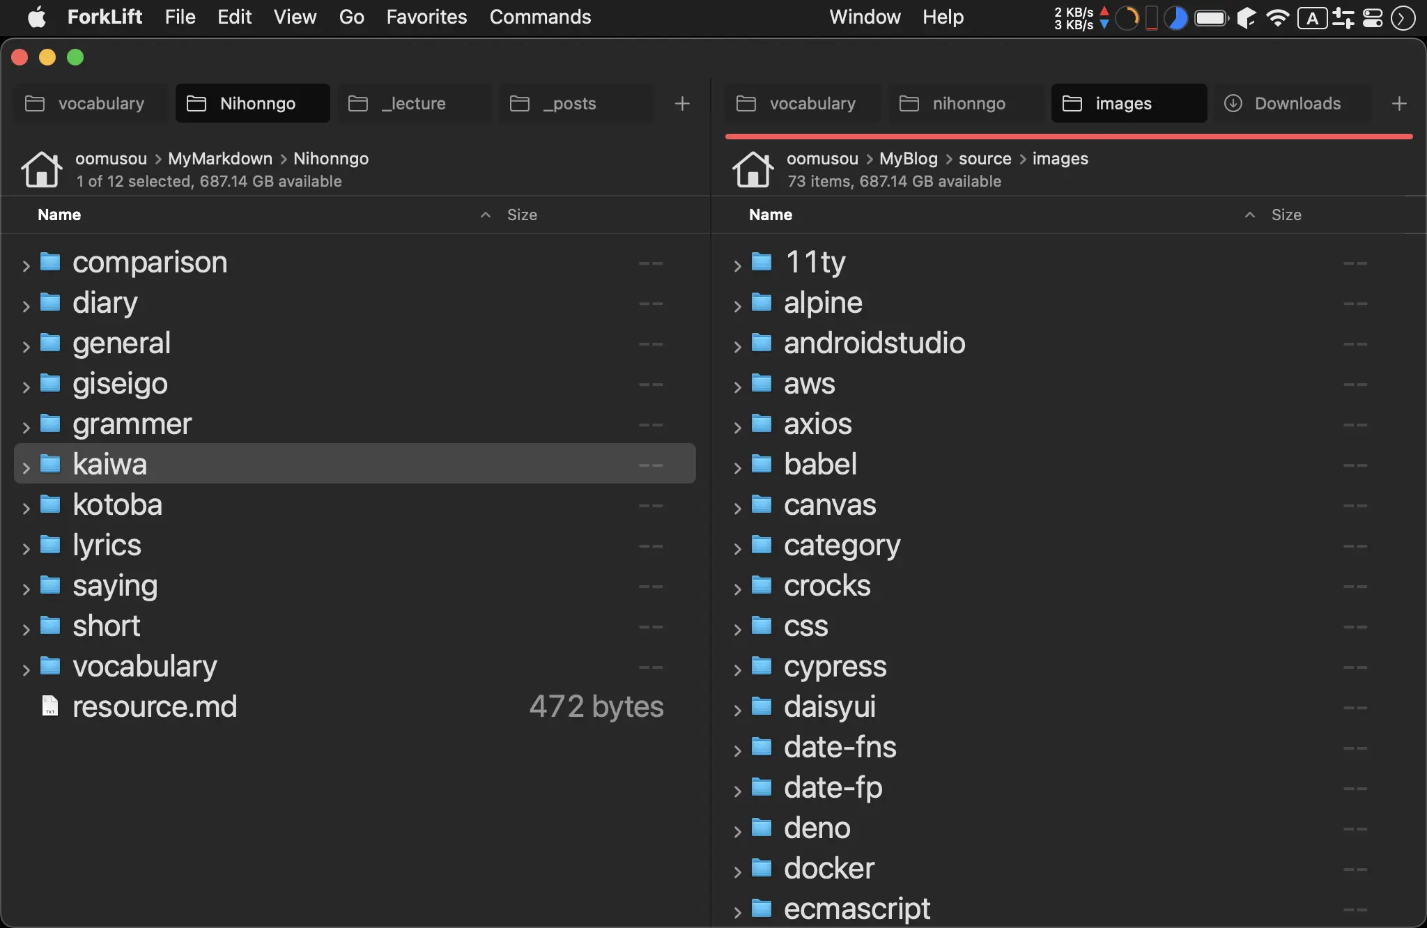Select the date-fp folder row
This screenshot has width=1427, height=928.
1069,787
